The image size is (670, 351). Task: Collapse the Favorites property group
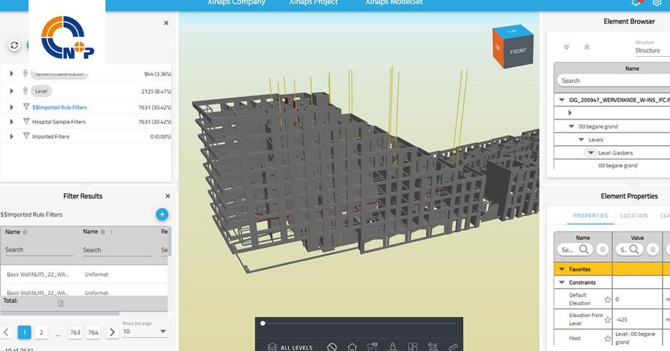(562, 269)
